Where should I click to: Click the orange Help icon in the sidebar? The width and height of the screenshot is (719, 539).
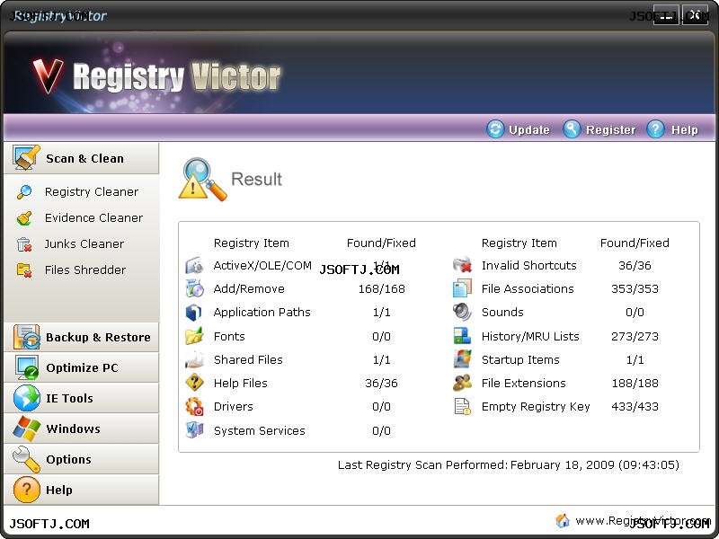click(x=27, y=490)
